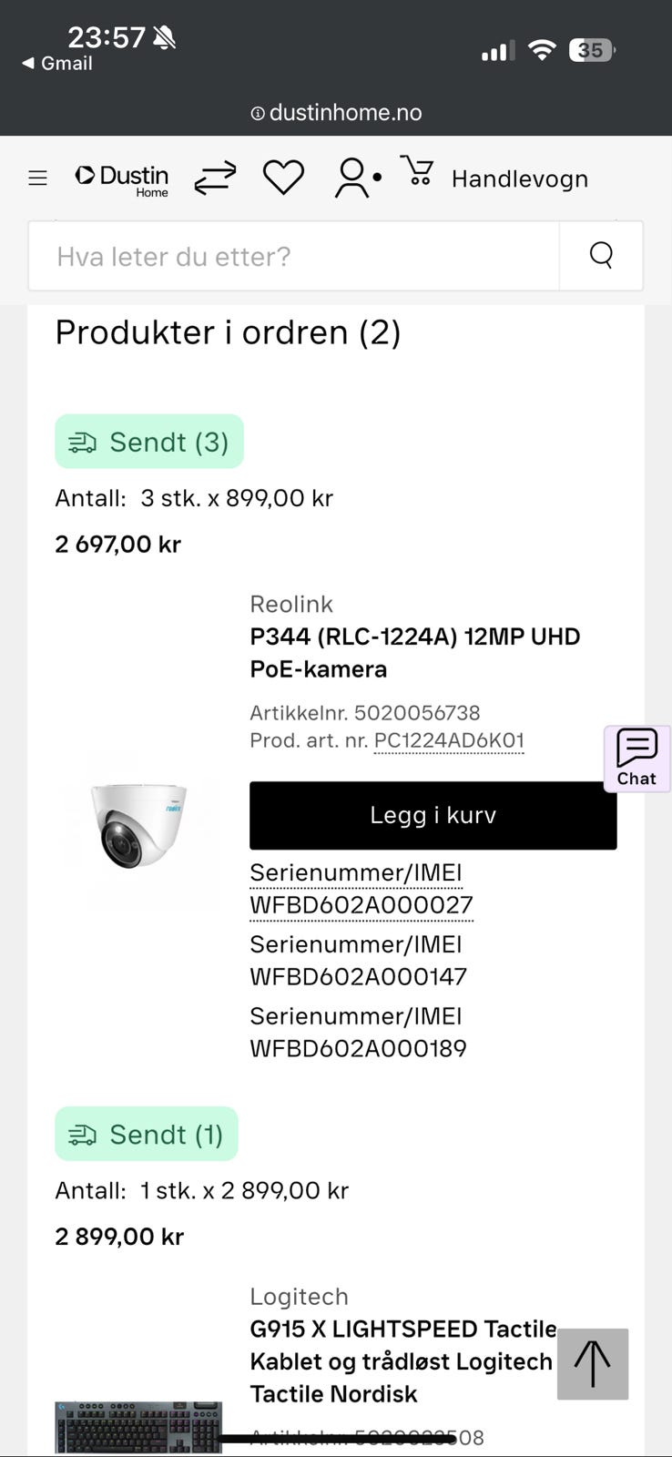Tap serial number WFBD602A000027
This screenshot has height=1457, width=672.
click(361, 904)
